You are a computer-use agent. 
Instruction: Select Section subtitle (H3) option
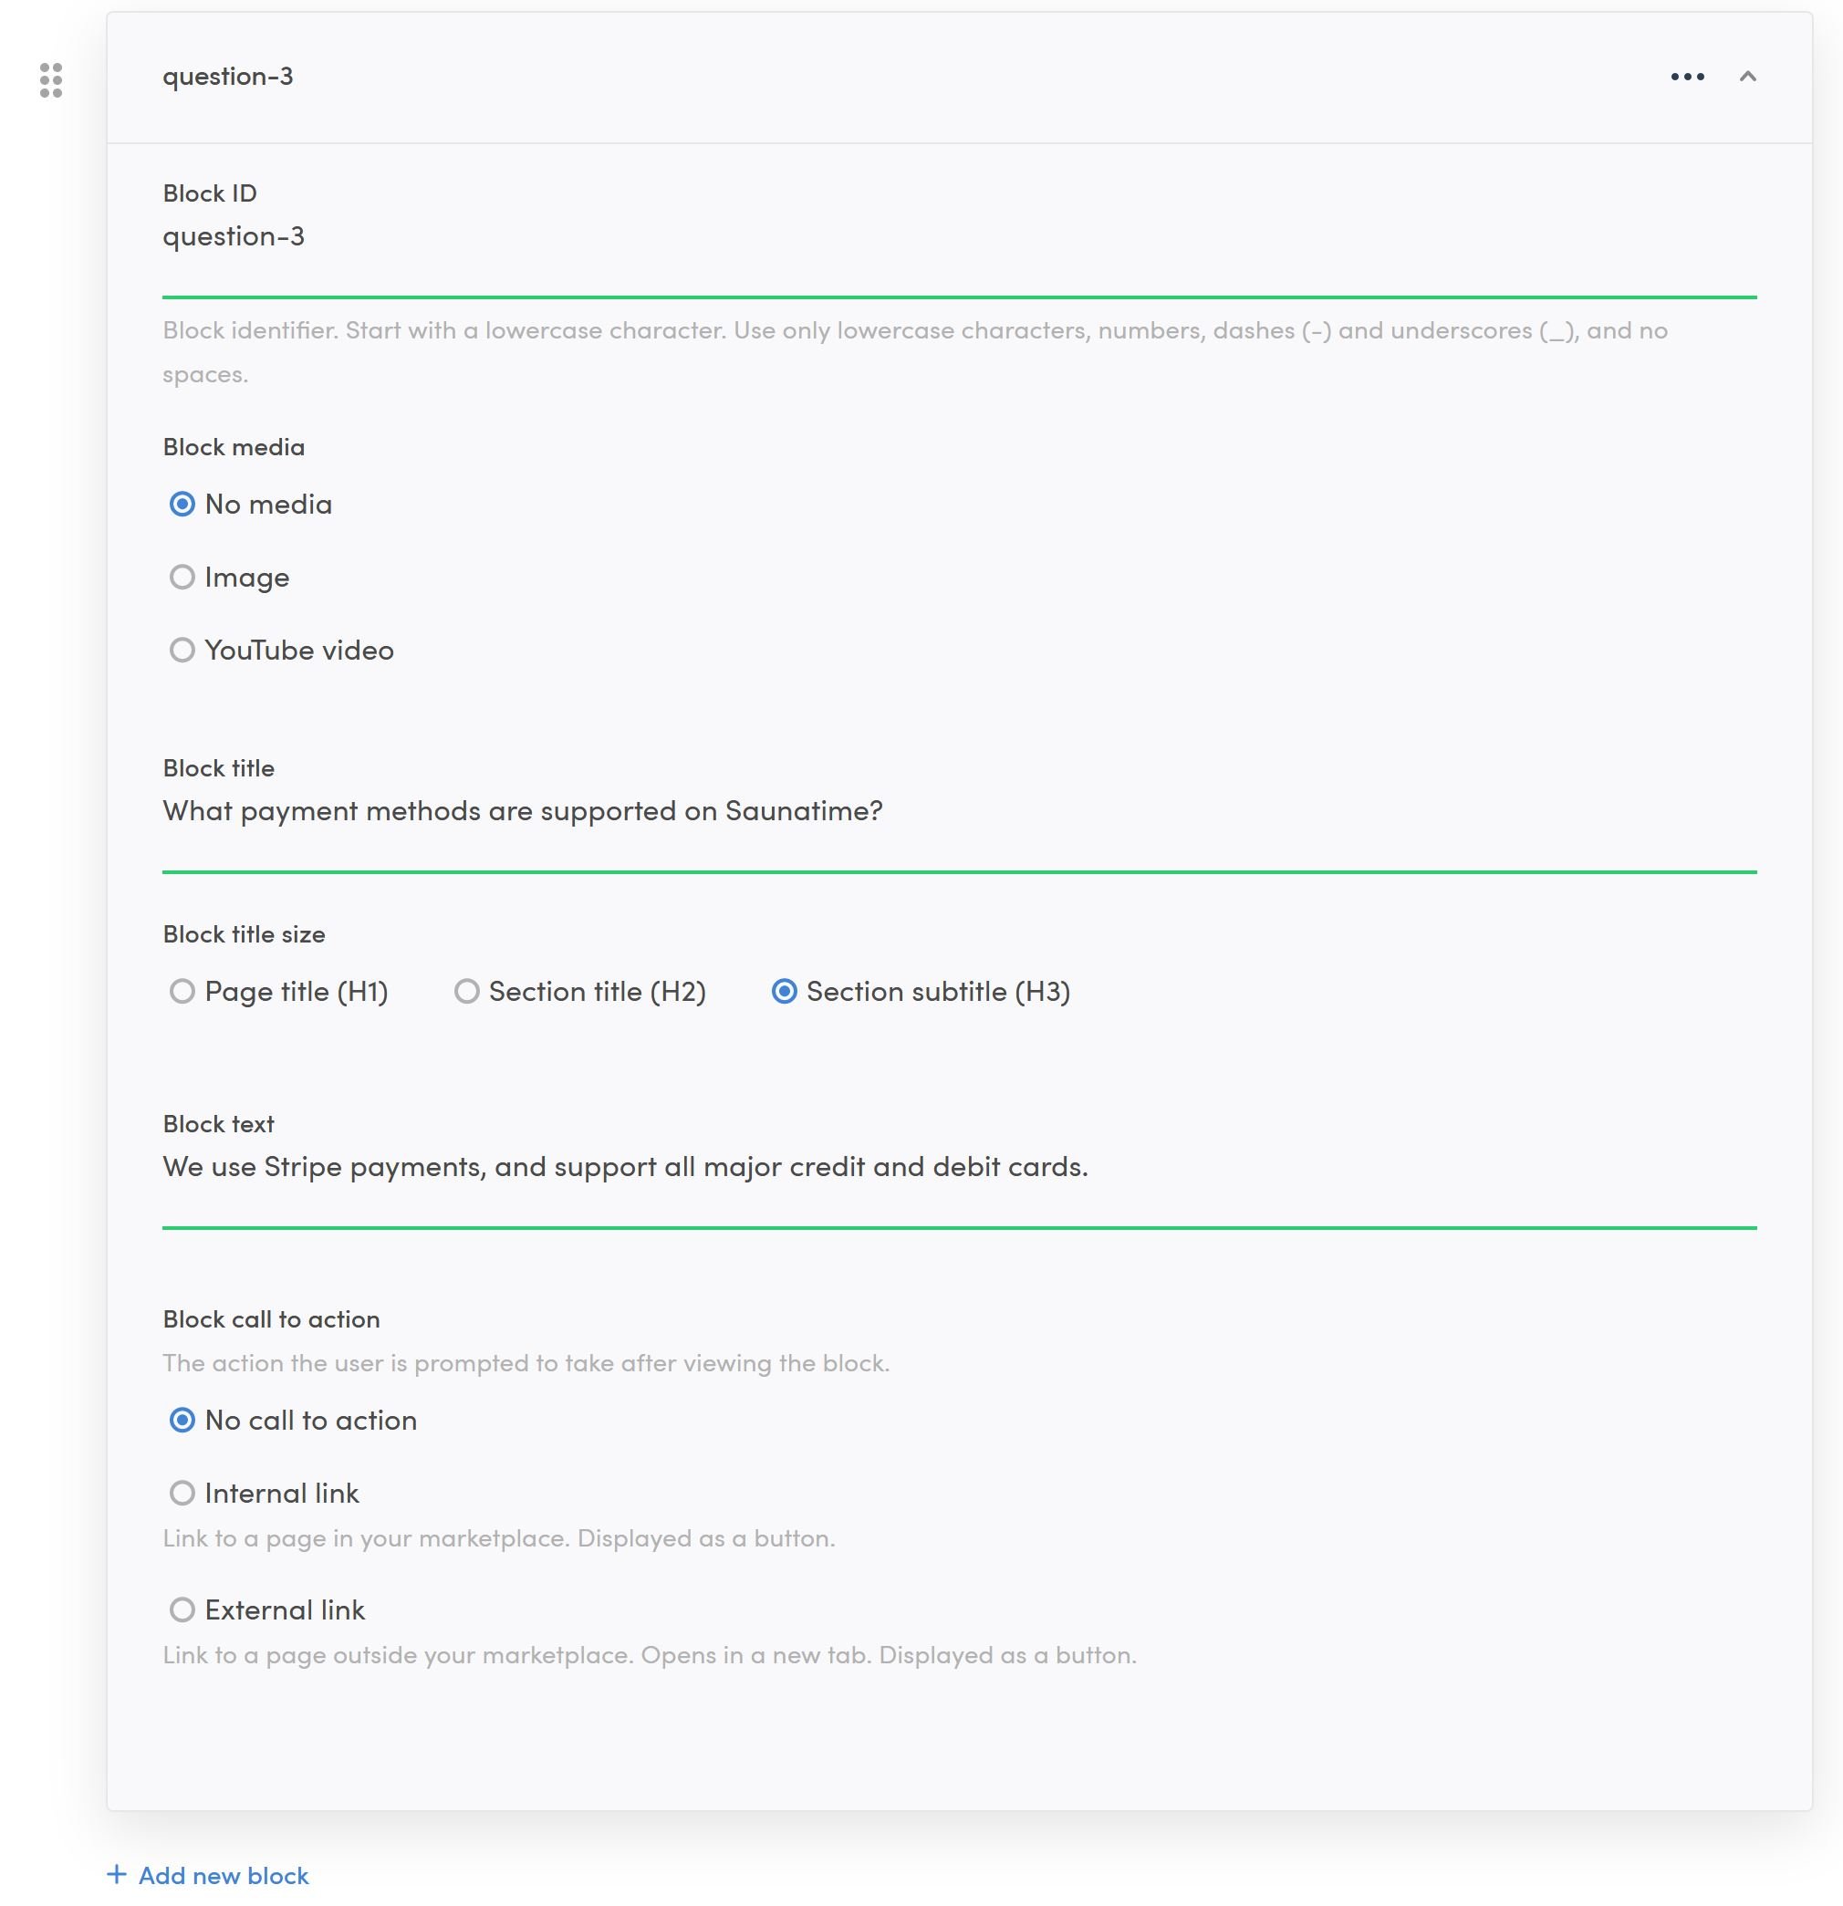tap(784, 991)
